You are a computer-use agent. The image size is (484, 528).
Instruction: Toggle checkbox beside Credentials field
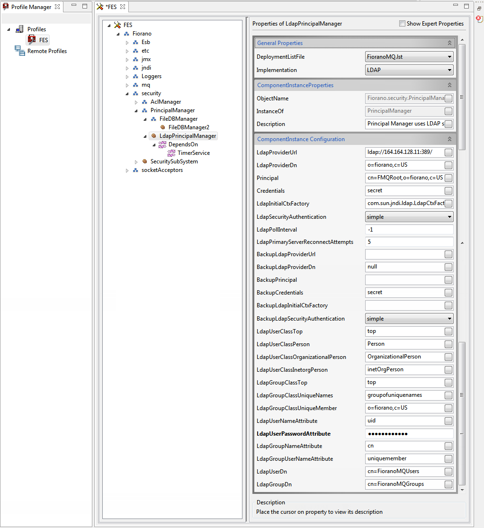click(x=448, y=191)
